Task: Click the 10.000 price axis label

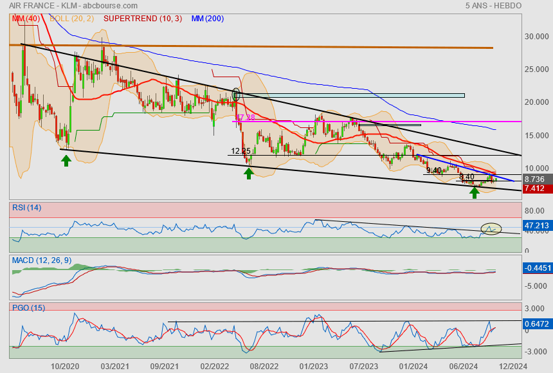Action: point(536,168)
